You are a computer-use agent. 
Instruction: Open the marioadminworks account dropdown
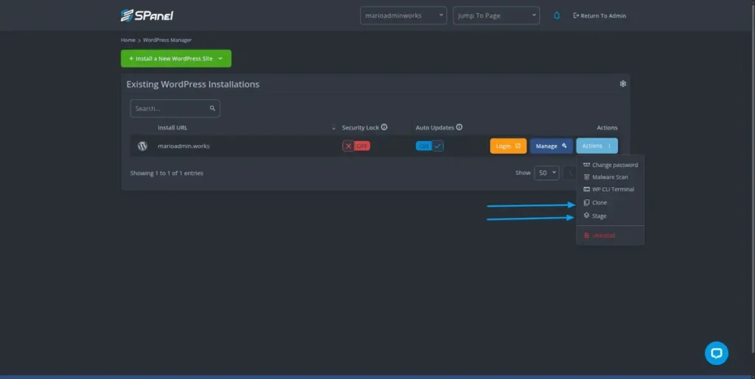403,15
